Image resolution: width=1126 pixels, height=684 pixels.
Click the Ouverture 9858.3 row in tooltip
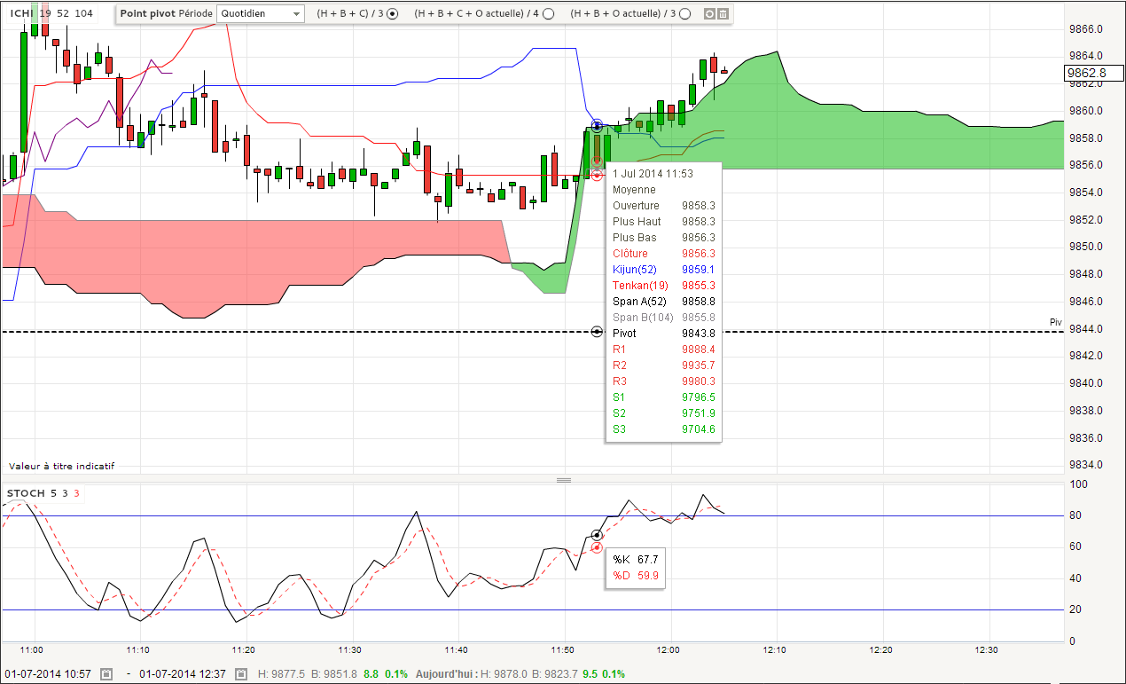(x=663, y=205)
